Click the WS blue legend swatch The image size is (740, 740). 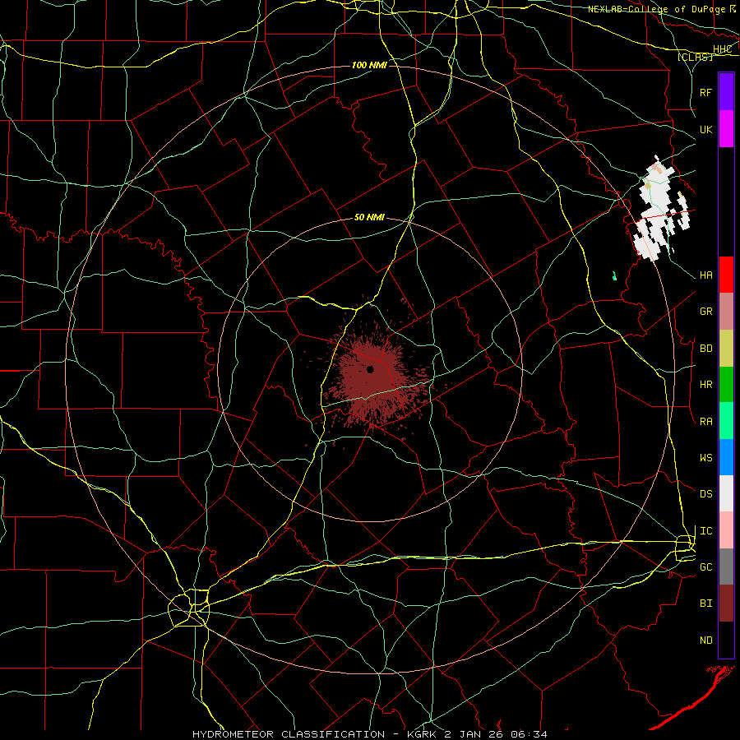726,457
